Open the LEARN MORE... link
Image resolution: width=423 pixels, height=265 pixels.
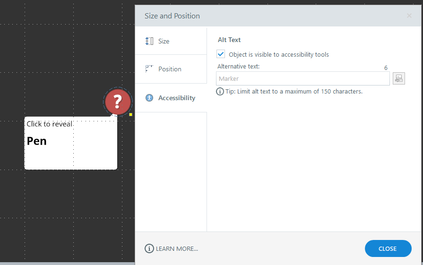pyautogui.click(x=177, y=248)
